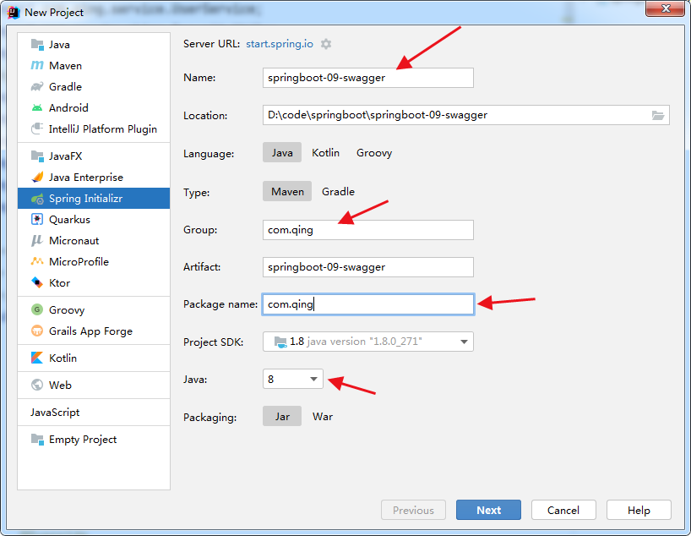Choose Gradle as project type
Screen dimensions: 691x536
(x=338, y=191)
